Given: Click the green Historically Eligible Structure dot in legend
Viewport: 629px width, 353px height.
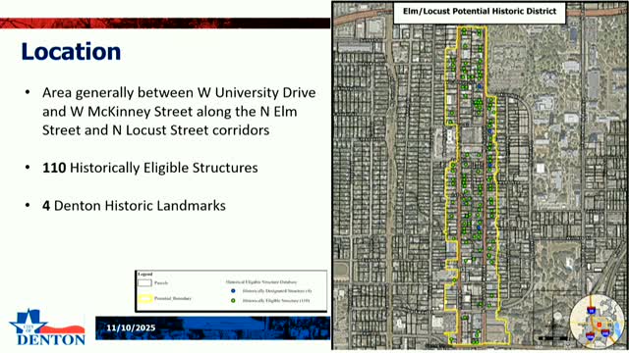Looking at the screenshot, I should click(x=233, y=300).
